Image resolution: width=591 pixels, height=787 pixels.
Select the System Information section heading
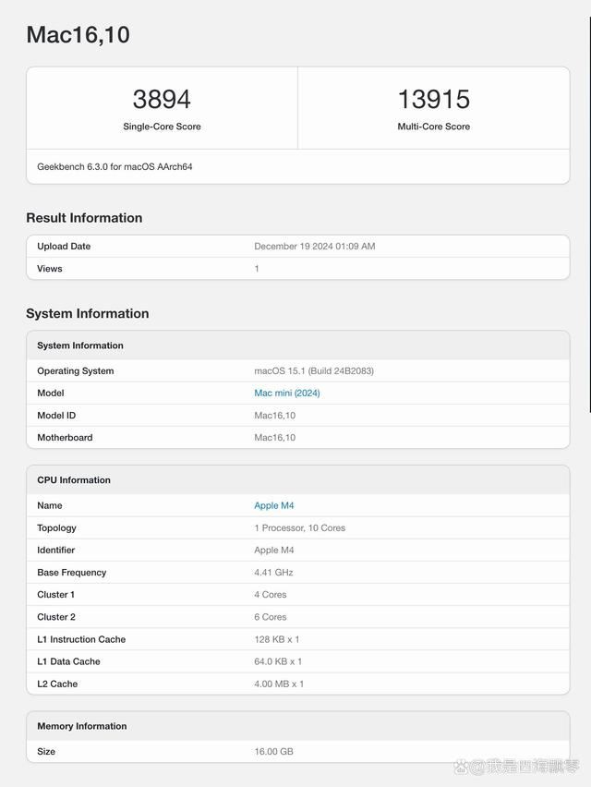pyautogui.click(x=89, y=313)
